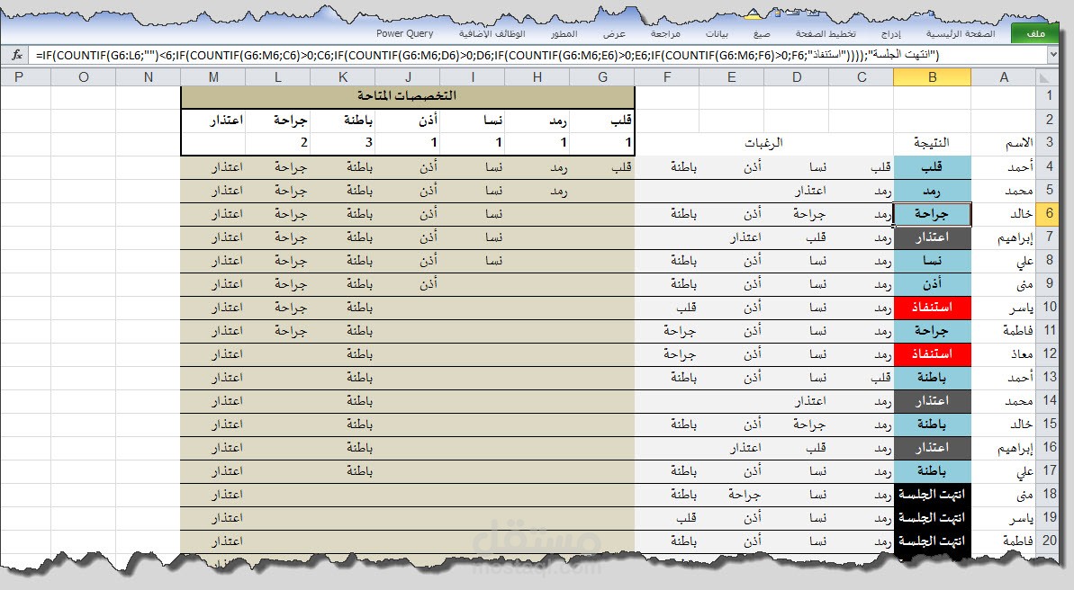Open the ملف (File) tab
Screen dimensions: 1074x590
pyautogui.click(x=1036, y=33)
